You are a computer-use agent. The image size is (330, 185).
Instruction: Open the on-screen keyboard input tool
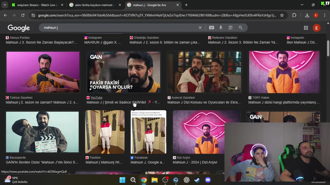click(x=212, y=27)
